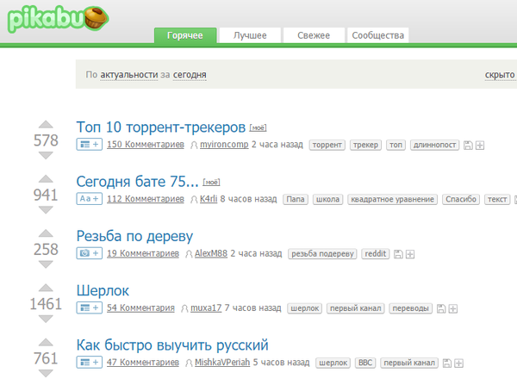Upvote the 'Топ 10 торрент-трекеров' post
The image size is (517, 385).
45,124
